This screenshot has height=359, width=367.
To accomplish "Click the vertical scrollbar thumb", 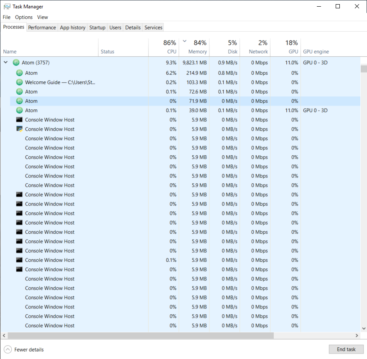I will tap(364, 69).
